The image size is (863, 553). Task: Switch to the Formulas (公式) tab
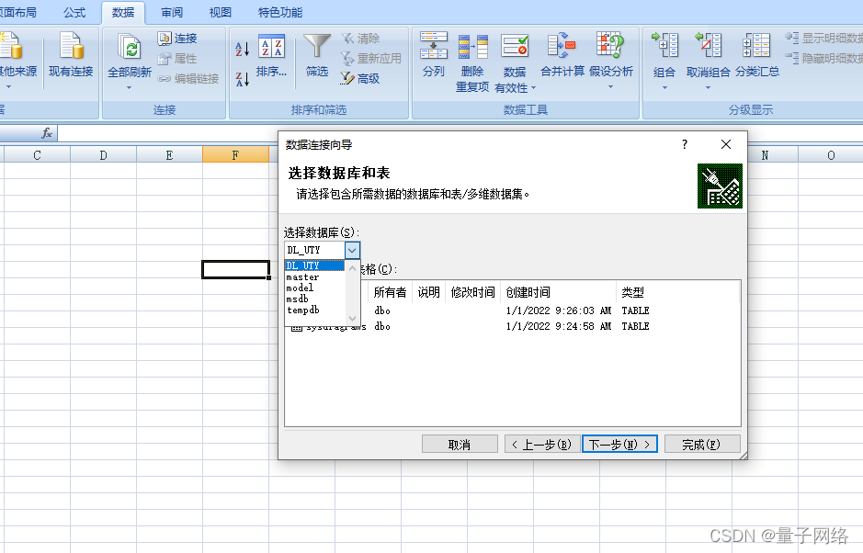74,12
